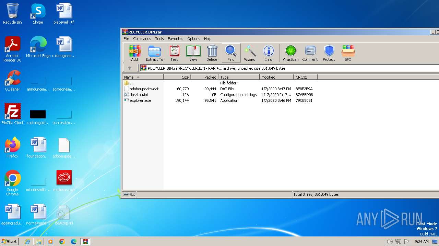Image resolution: width=439 pixels, height=246 pixels.
Task: Select the Firefox desktop shortcut
Action: [12, 148]
